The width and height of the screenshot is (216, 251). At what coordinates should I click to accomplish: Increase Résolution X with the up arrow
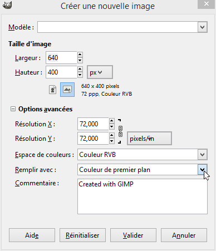point(111,121)
